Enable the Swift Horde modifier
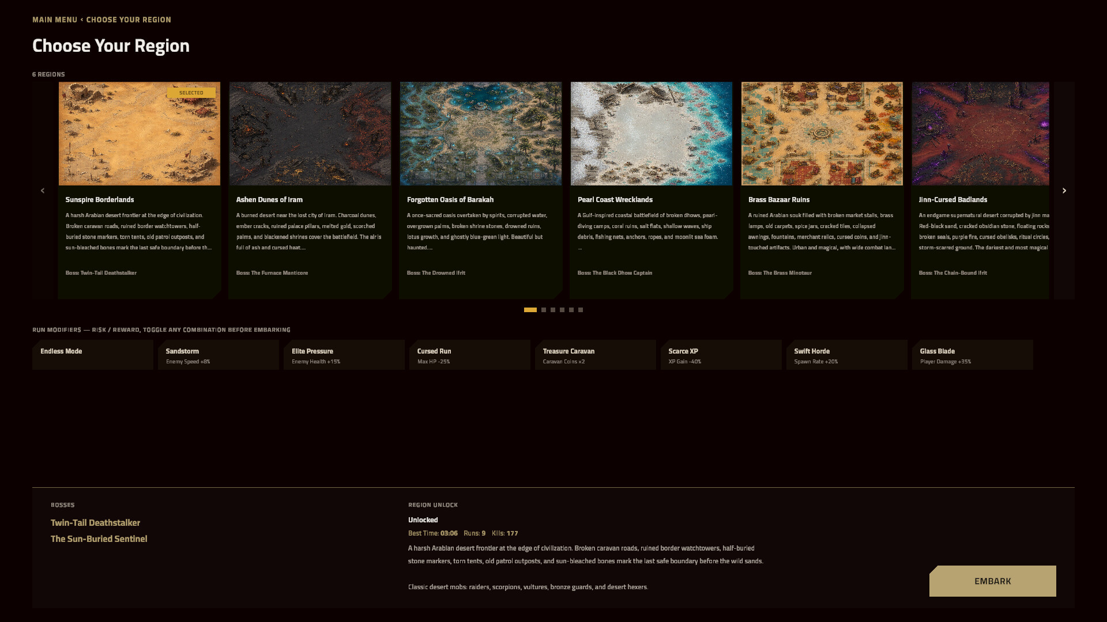Viewport: 1107px width, 622px height. point(847,355)
